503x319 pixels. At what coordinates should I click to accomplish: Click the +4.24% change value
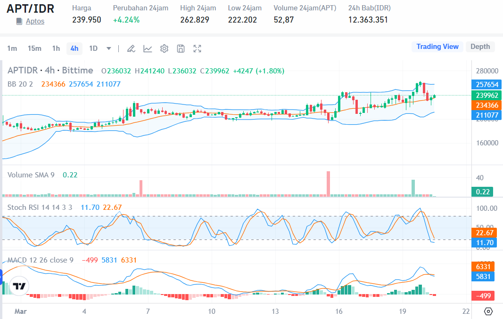(x=126, y=20)
